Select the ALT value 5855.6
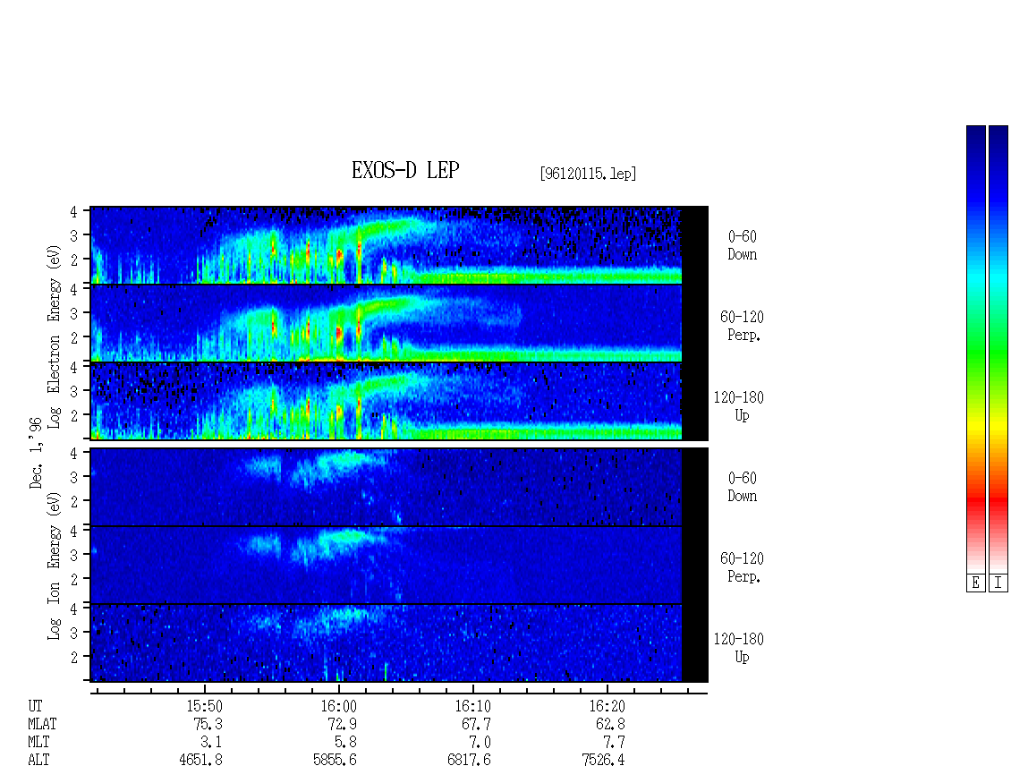1011x783 pixels. (336, 761)
